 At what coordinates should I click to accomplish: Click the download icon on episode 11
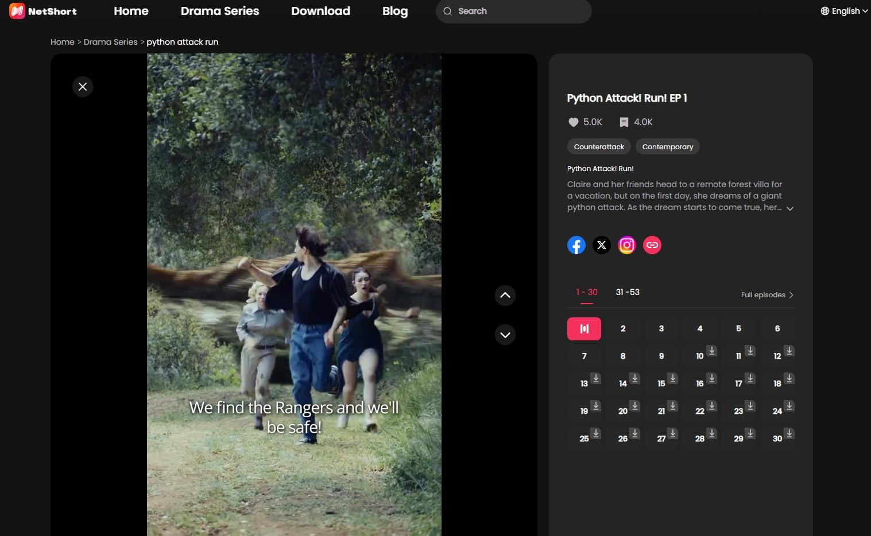click(x=750, y=350)
